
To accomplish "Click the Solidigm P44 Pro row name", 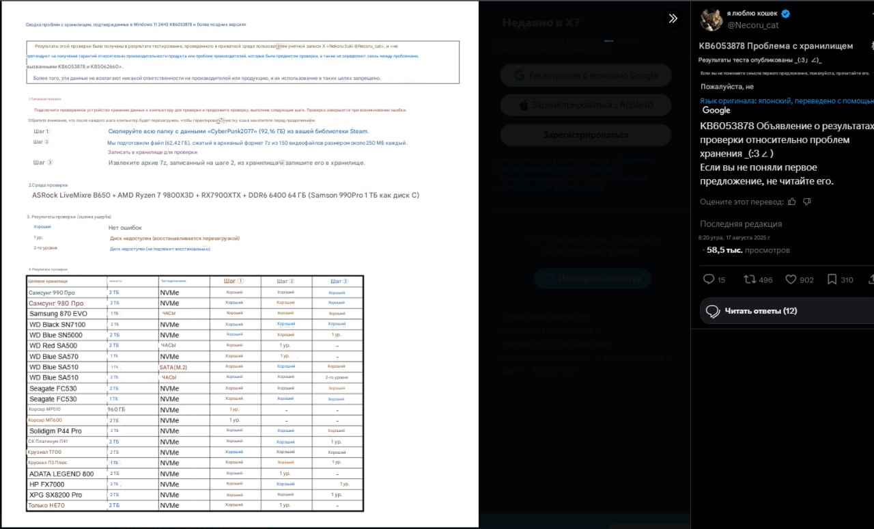I will (55, 431).
